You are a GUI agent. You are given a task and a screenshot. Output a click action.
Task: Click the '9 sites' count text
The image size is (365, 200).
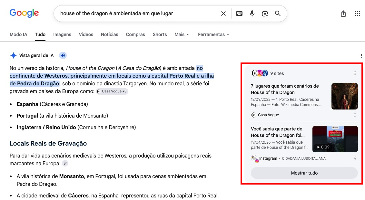(x=277, y=73)
